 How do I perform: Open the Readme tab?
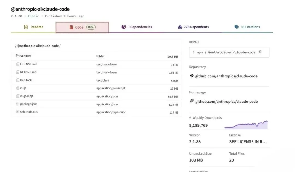(33, 27)
